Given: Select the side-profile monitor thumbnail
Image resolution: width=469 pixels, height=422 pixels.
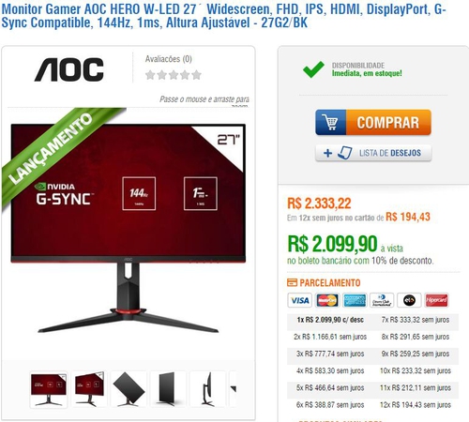Looking at the screenshot, I should 207,389.
